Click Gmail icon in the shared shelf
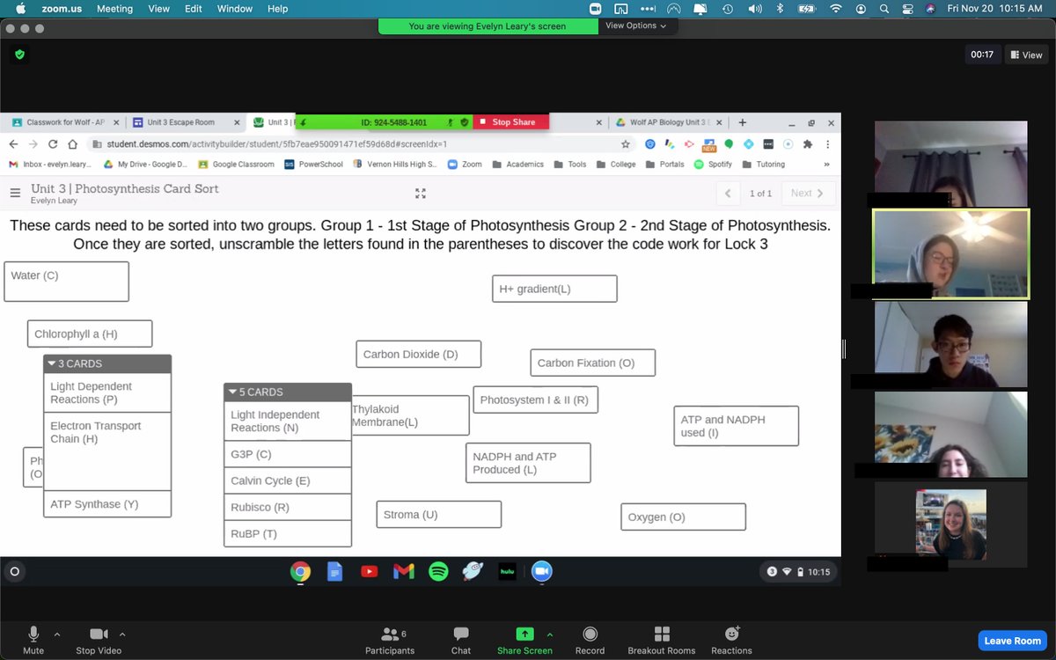Image resolution: width=1056 pixels, height=660 pixels. 403,572
